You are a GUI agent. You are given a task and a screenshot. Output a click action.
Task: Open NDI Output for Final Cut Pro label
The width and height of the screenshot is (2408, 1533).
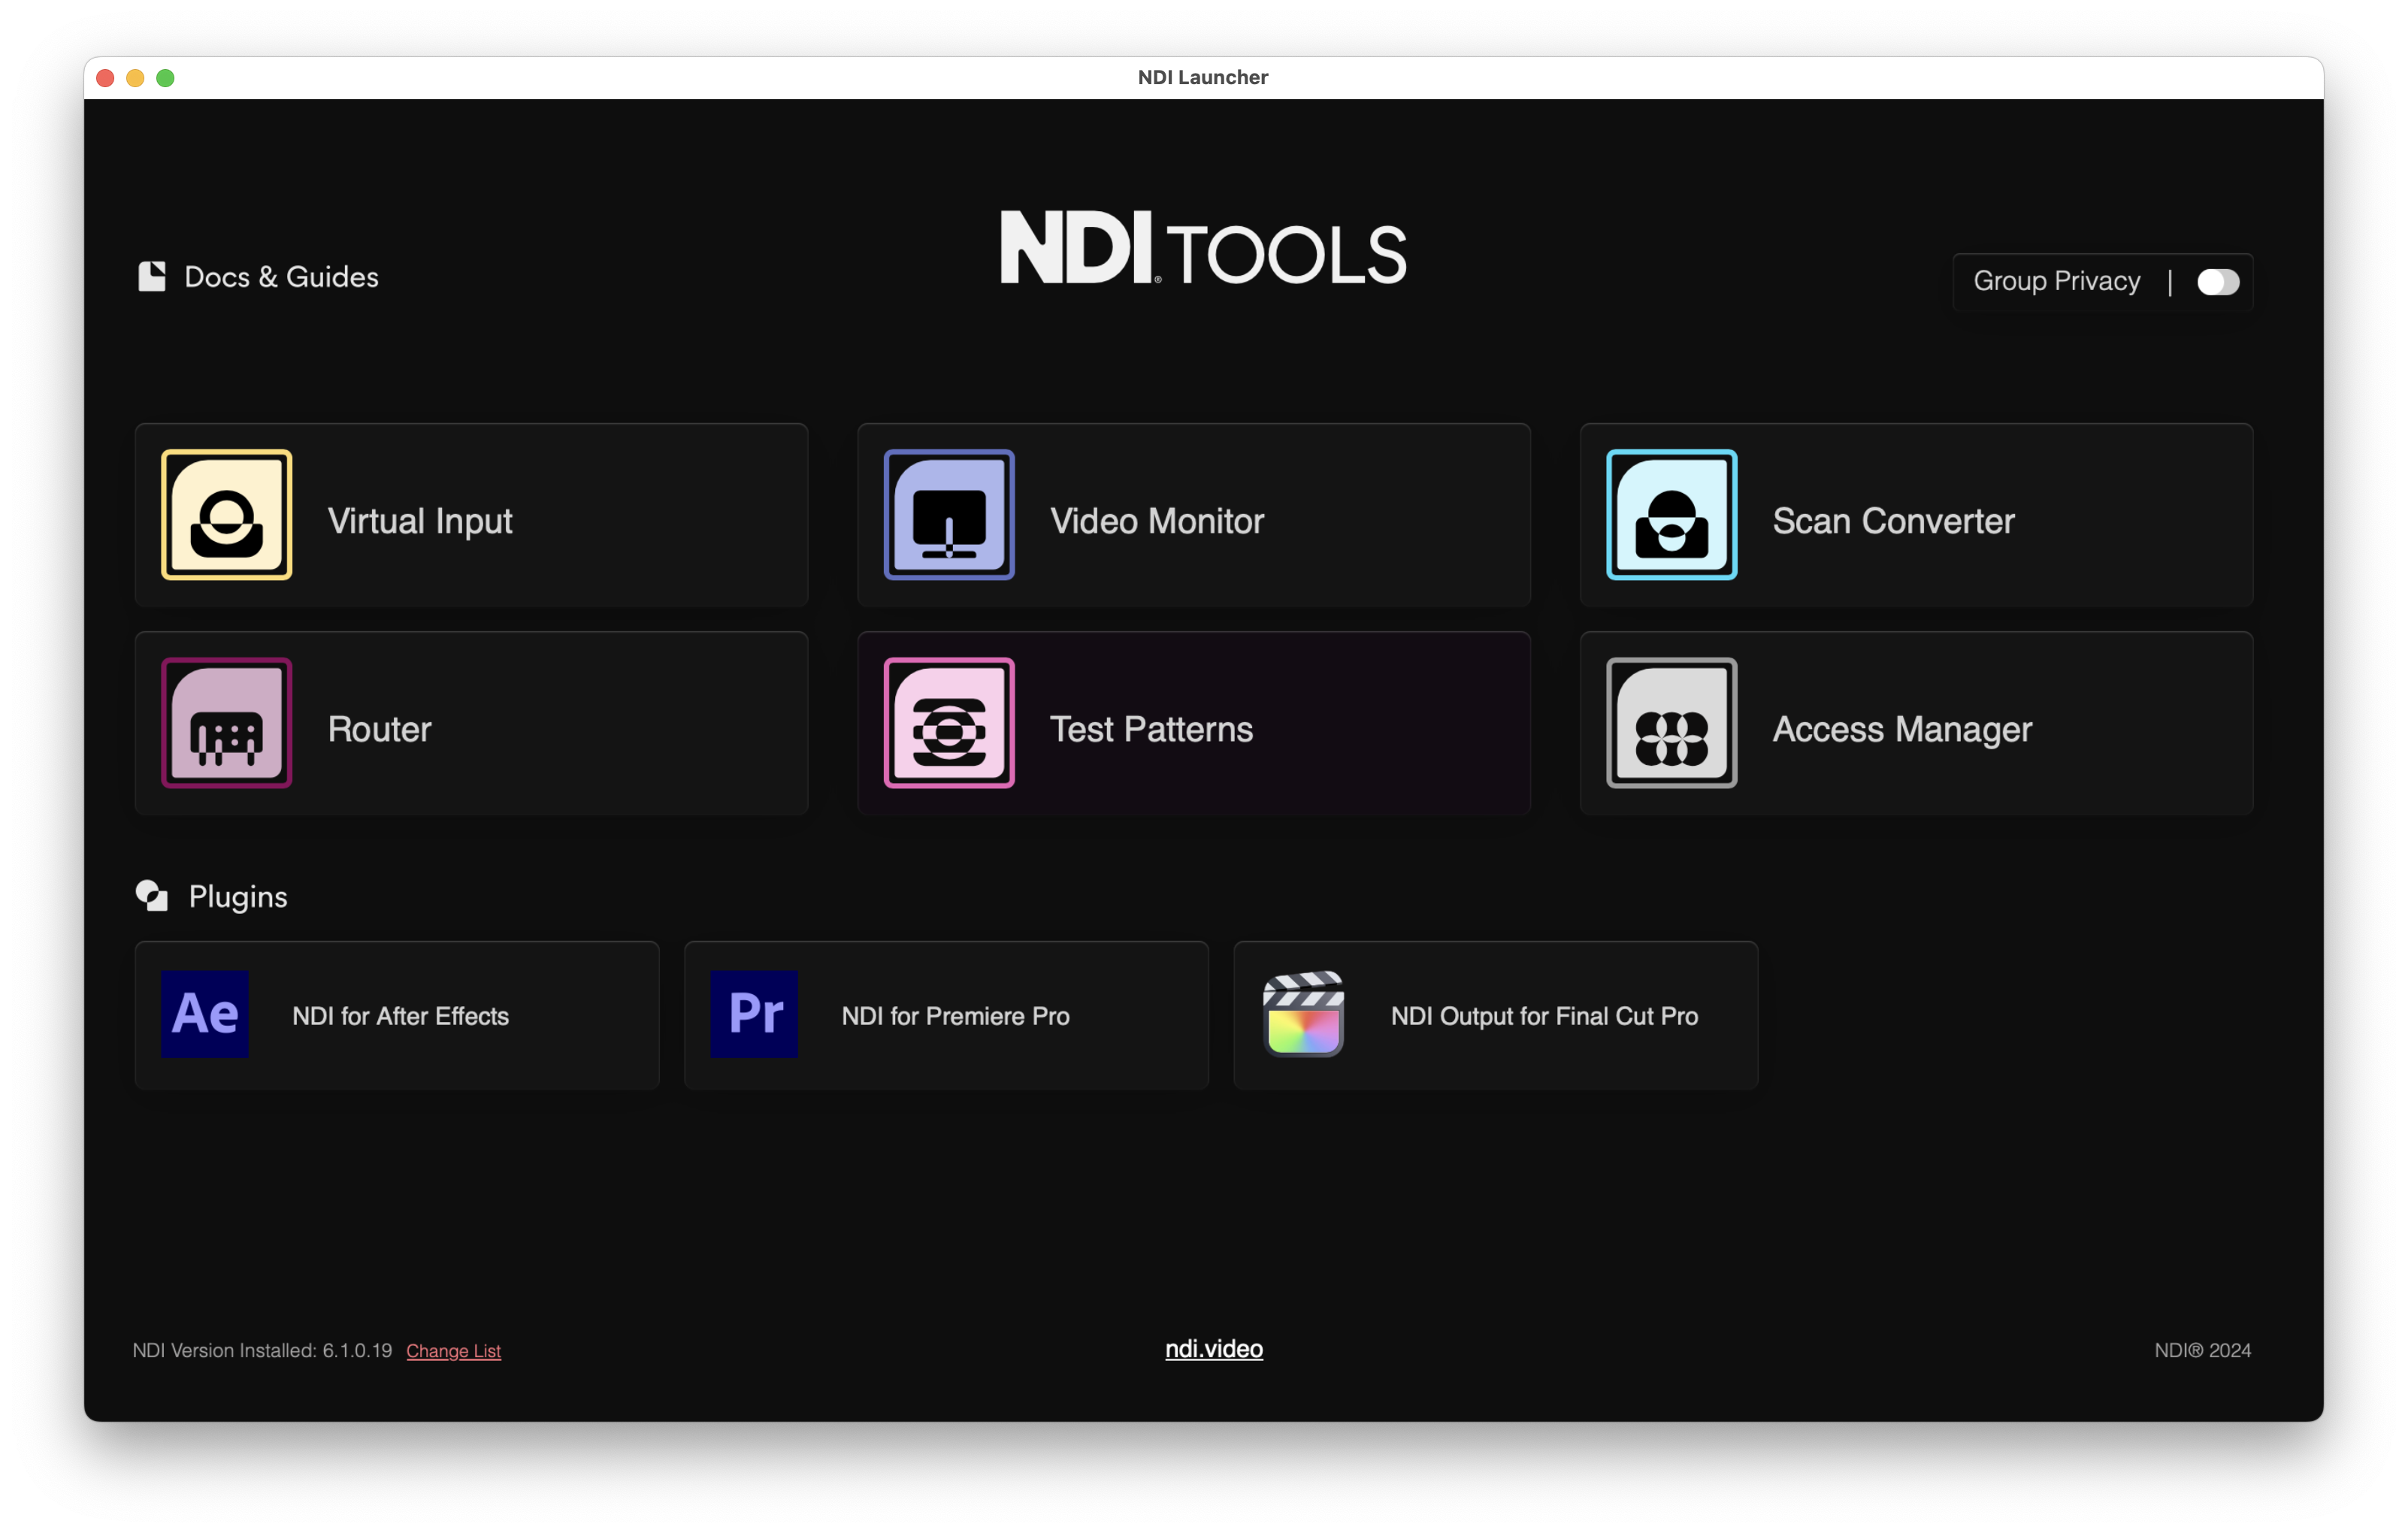tap(1544, 1016)
